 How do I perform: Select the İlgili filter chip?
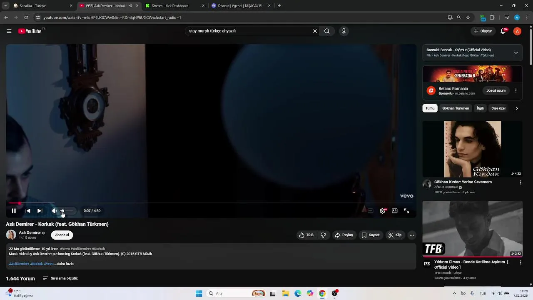point(480,108)
